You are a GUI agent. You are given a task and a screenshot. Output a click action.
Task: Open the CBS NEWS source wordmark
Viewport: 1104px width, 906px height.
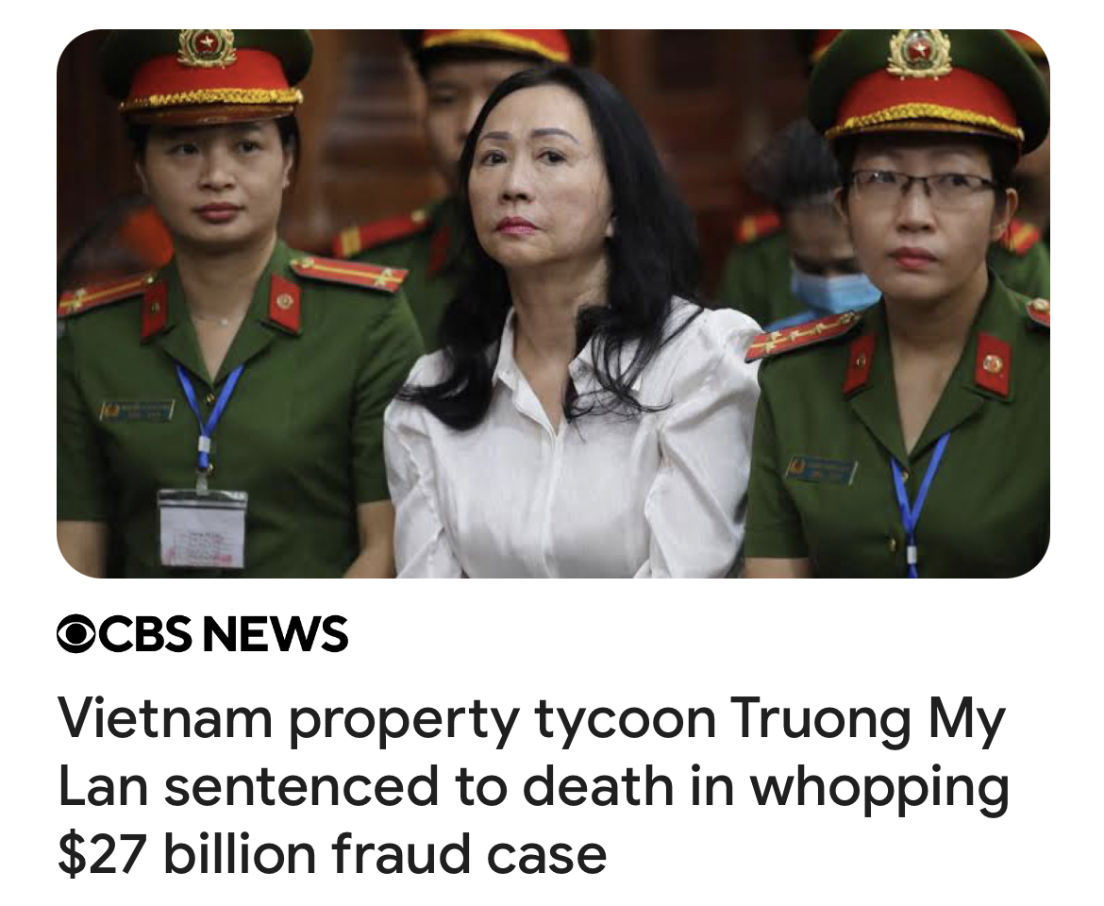click(x=203, y=633)
